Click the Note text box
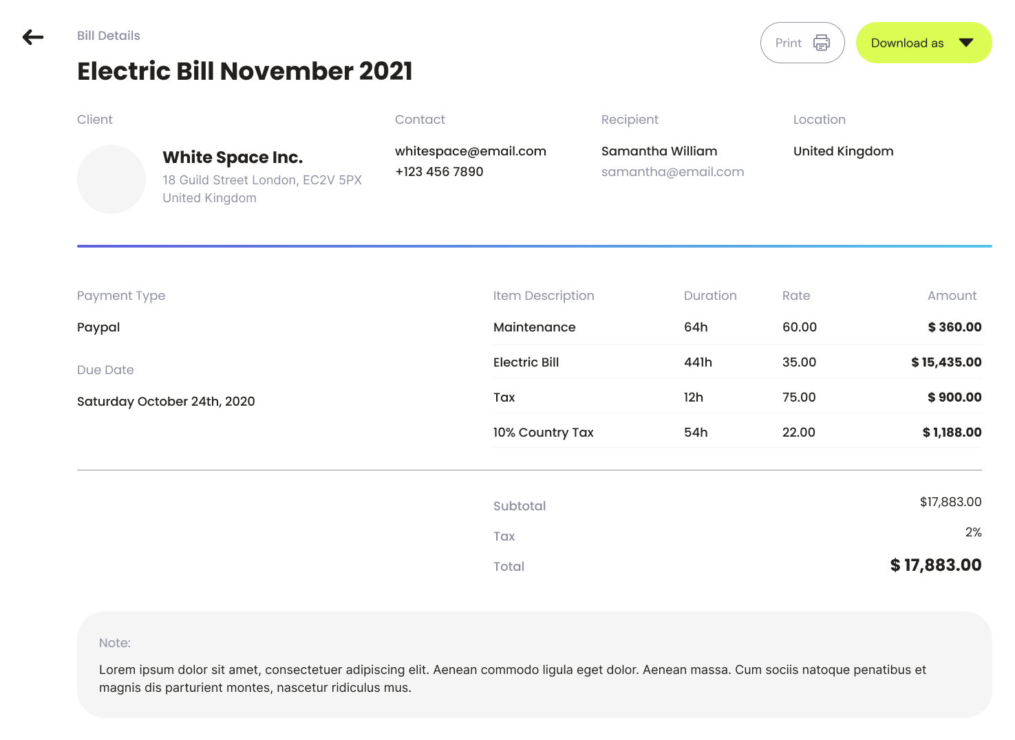The width and height of the screenshot is (1015, 740). coord(534,665)
